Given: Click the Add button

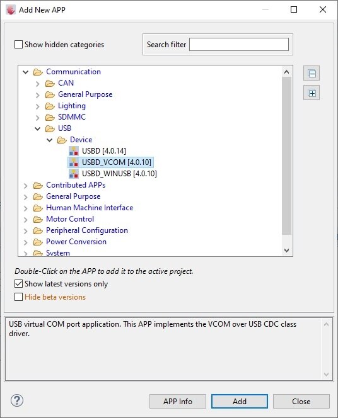Looking at the screenshot, I should (x=240, y=401).
